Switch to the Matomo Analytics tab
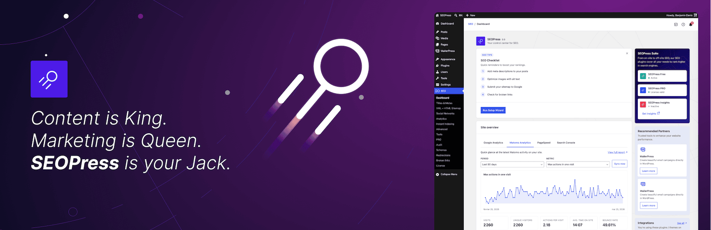 point(520,143)
